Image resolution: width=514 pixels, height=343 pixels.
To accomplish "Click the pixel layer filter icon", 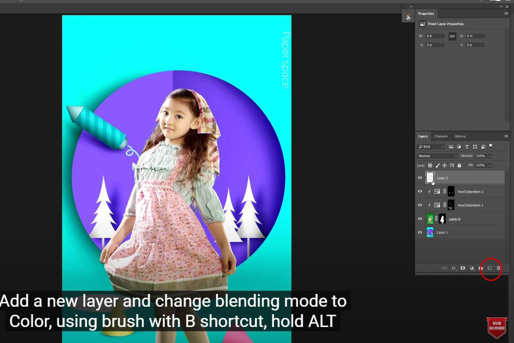I will click(x=451, y=147).
